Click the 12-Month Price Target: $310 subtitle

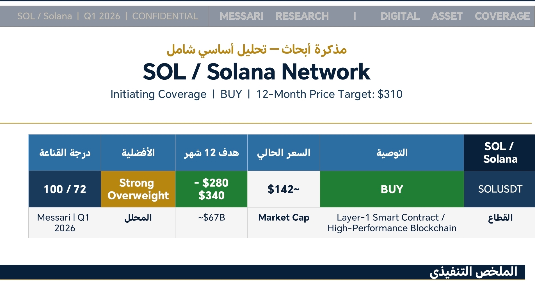[x=329, y=94]
